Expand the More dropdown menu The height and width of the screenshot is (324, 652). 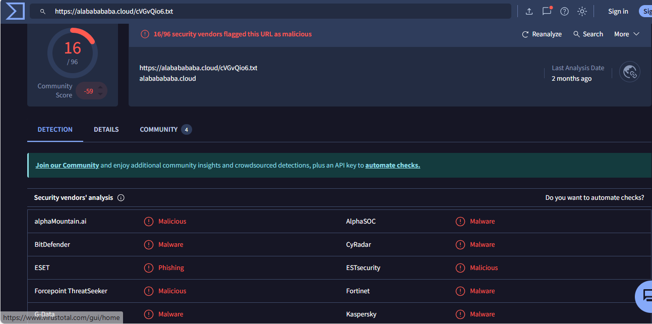pos(626,34)
